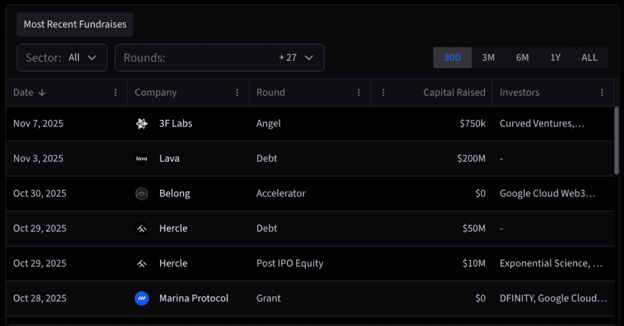The height and width of the screenshot is (326, 624).
Task: Expand the Sector dropdown
Action: pyautogui.click(x=62, y=58)
